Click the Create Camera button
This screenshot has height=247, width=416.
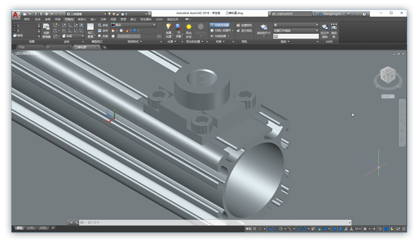245,25
